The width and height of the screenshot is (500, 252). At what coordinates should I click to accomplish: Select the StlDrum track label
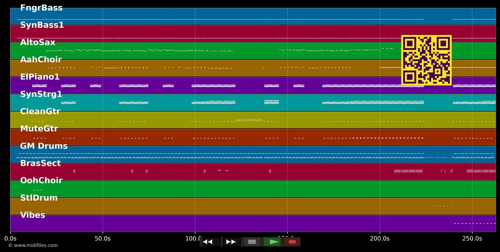39,198
